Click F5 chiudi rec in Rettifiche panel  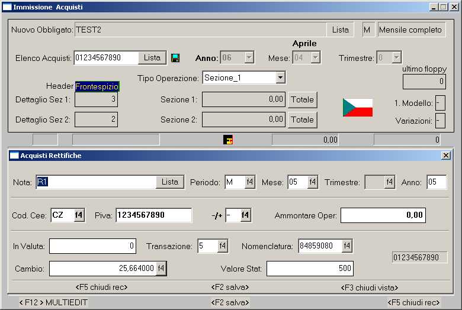click(102, 287)
